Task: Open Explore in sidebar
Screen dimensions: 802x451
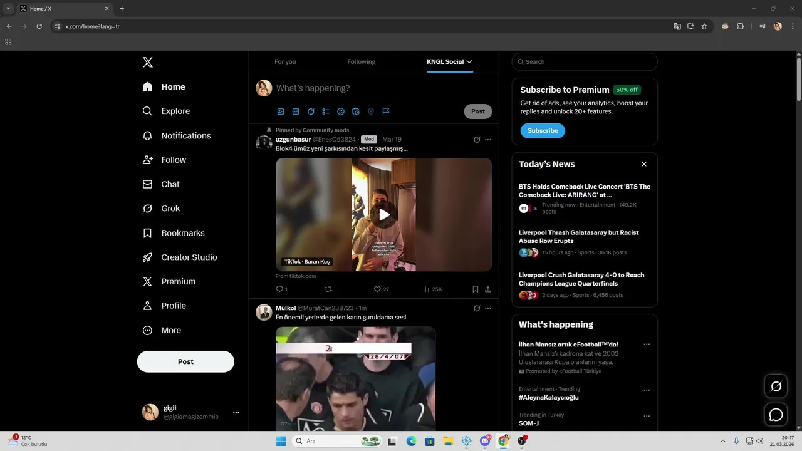Action: pos(166,111)
